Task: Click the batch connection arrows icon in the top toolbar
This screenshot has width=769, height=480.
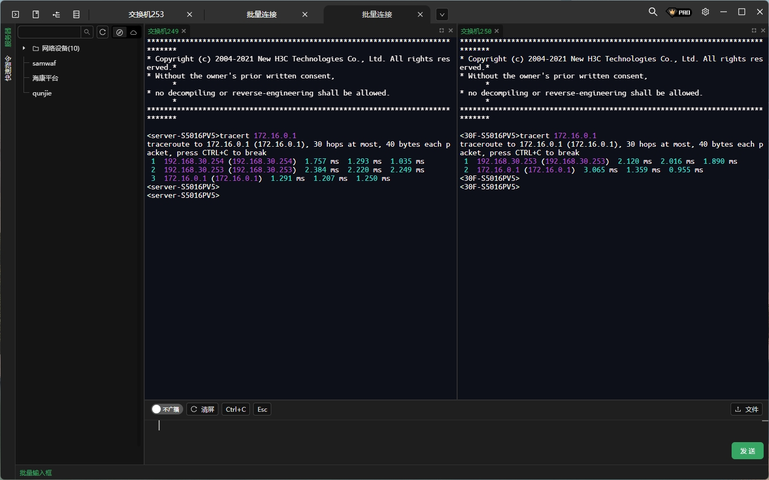Action: [56, 14]
